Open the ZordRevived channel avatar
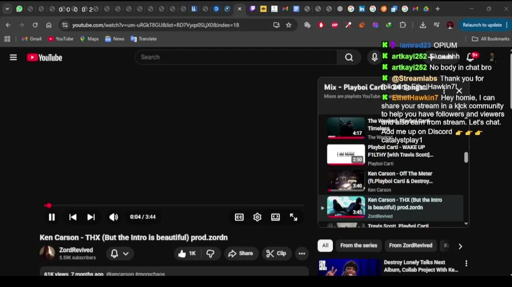This screenshot has width=512, height=287. click(x=47, y=253)
